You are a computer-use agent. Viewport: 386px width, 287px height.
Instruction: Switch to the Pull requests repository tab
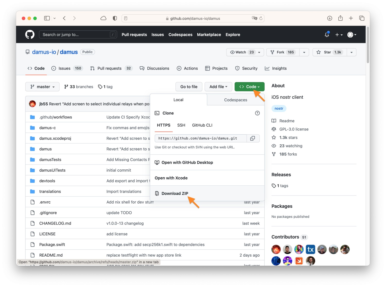111,68
